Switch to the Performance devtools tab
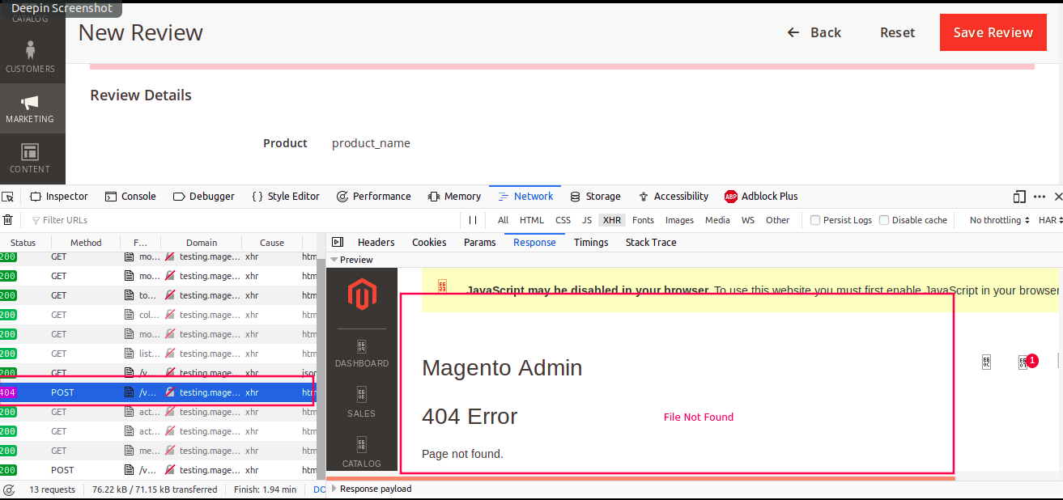 pos(373,197)
